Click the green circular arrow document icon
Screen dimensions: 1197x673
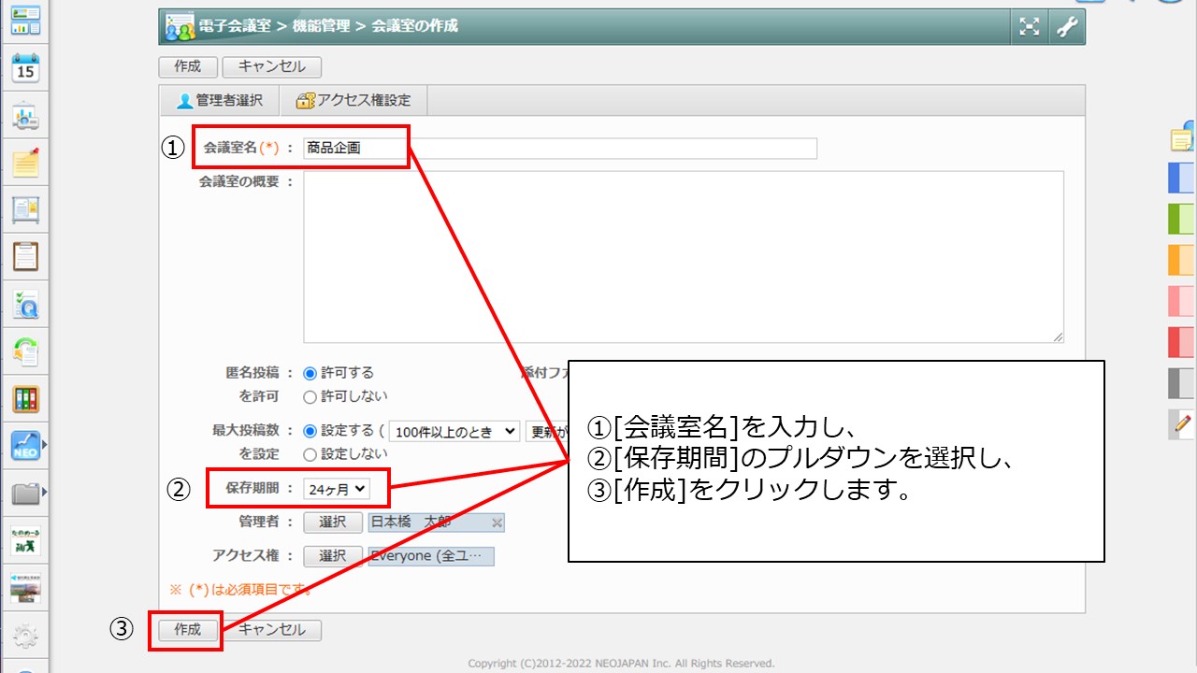[25, 351]
